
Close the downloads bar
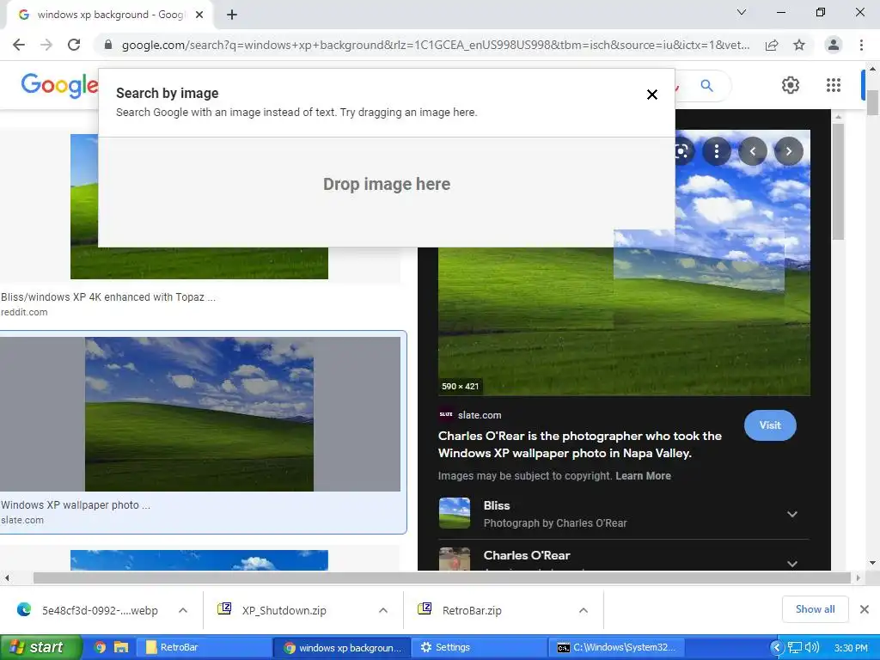coord(865,609)
